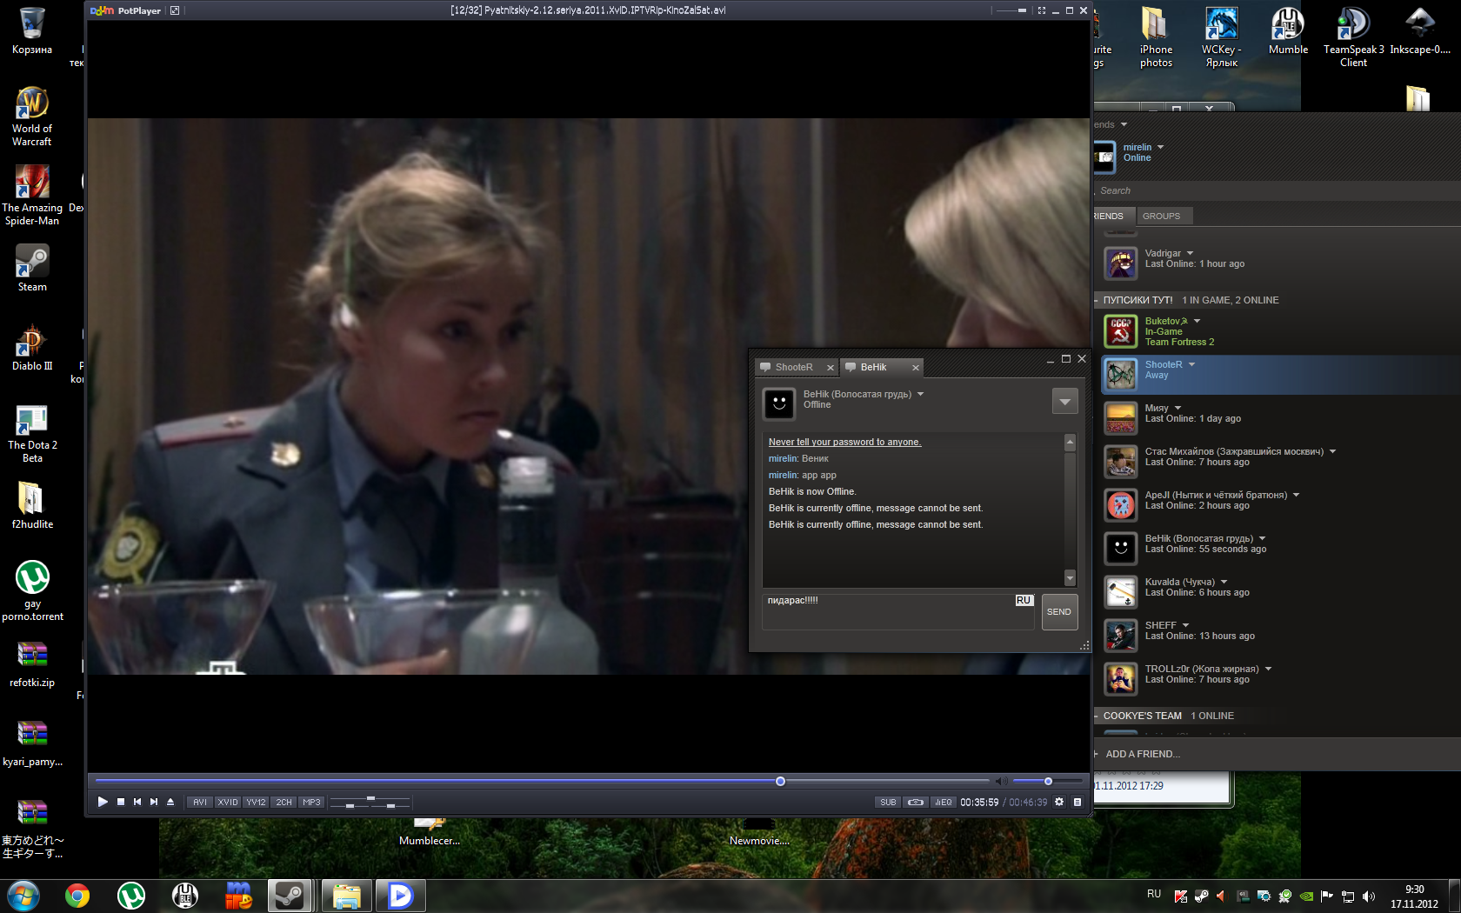Viewport: 1461px width, 913px height.
Task: Select TROLLz0r (Жопа жирная) friend entry
Action: pyautogui.click(x=1280, y=678)
